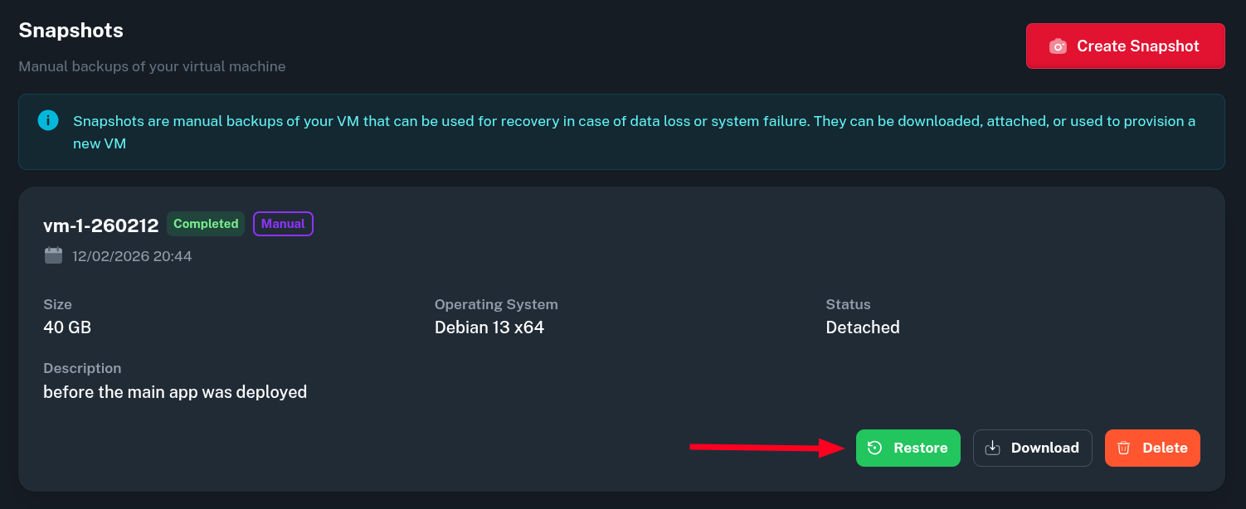Click the Detached status value
The height and width of the screenshot is (509, 1246).
(x=862, y=327)
